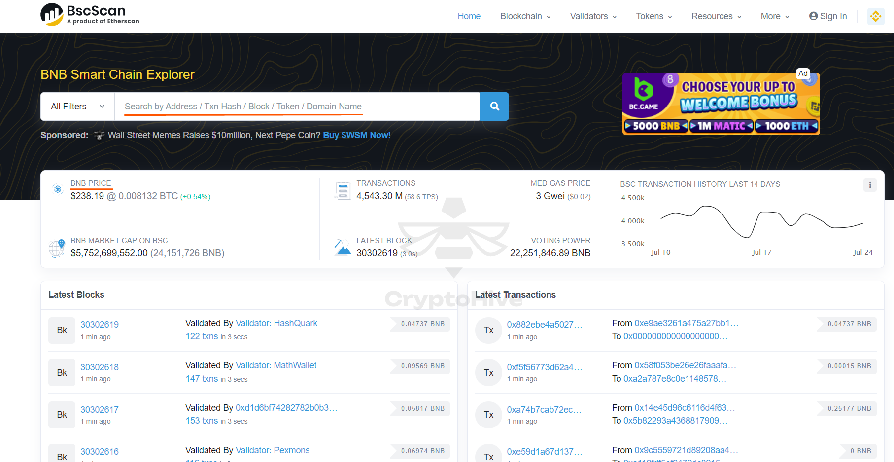Click the Tx icon for 0x882ebe4a5027
This screenshot has height=462, width=894.
pyautogui.click(x=488, y=330)
